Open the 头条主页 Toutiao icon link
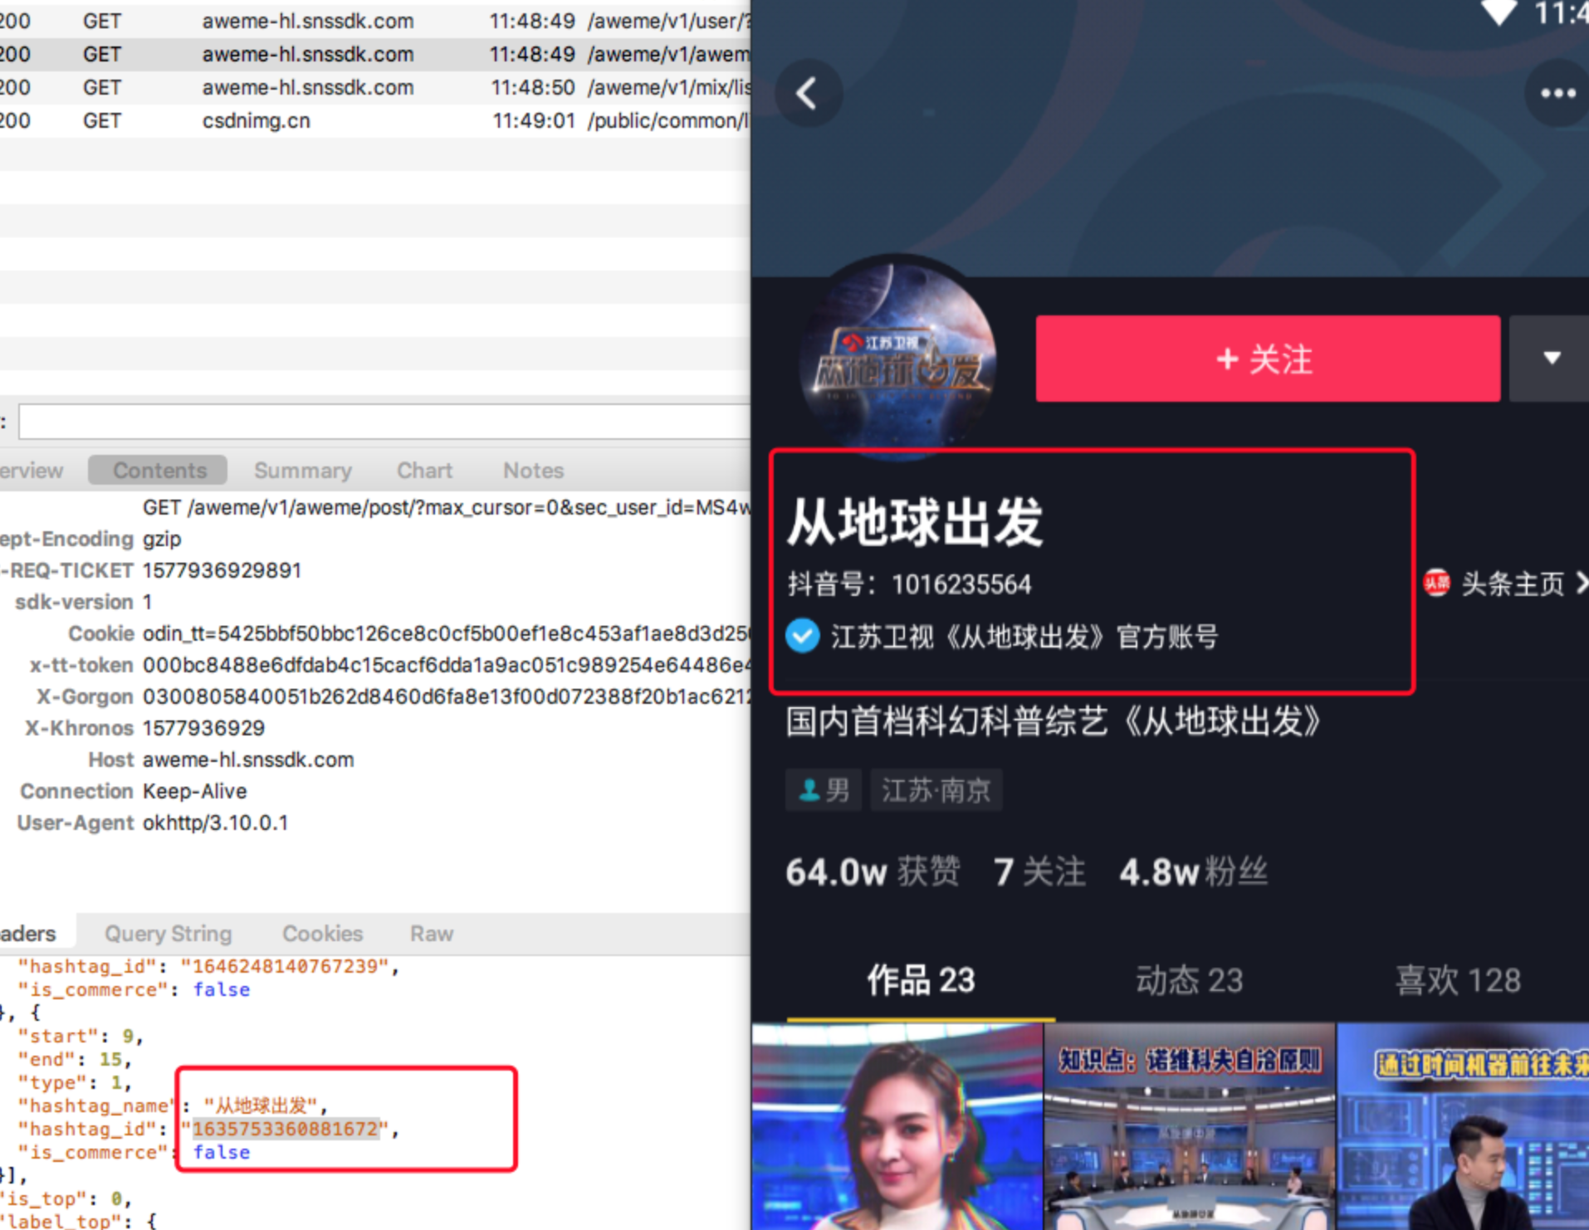 click(1437, 583)
